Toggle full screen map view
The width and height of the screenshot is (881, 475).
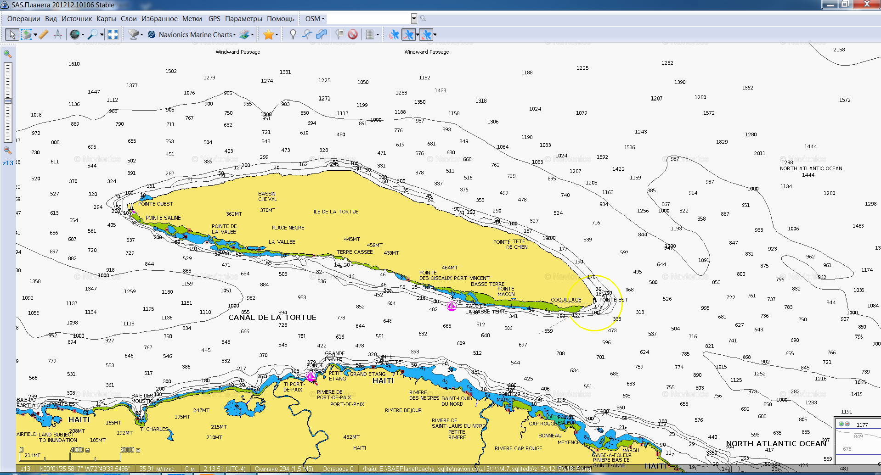(113, 34)
